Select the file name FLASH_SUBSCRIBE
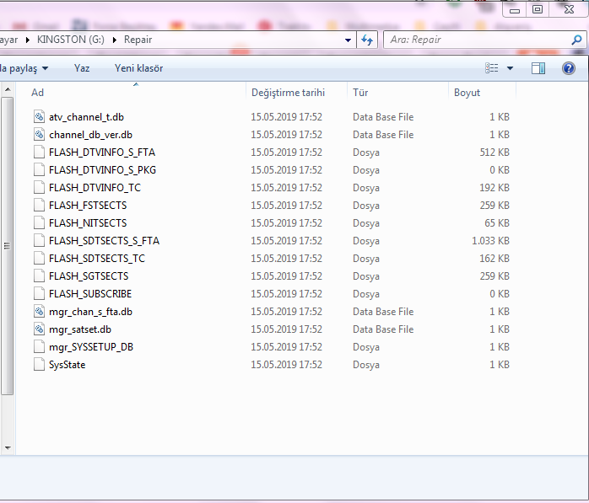Image resolution: width=589 pixels, height=503 pixels. (90, 294)
